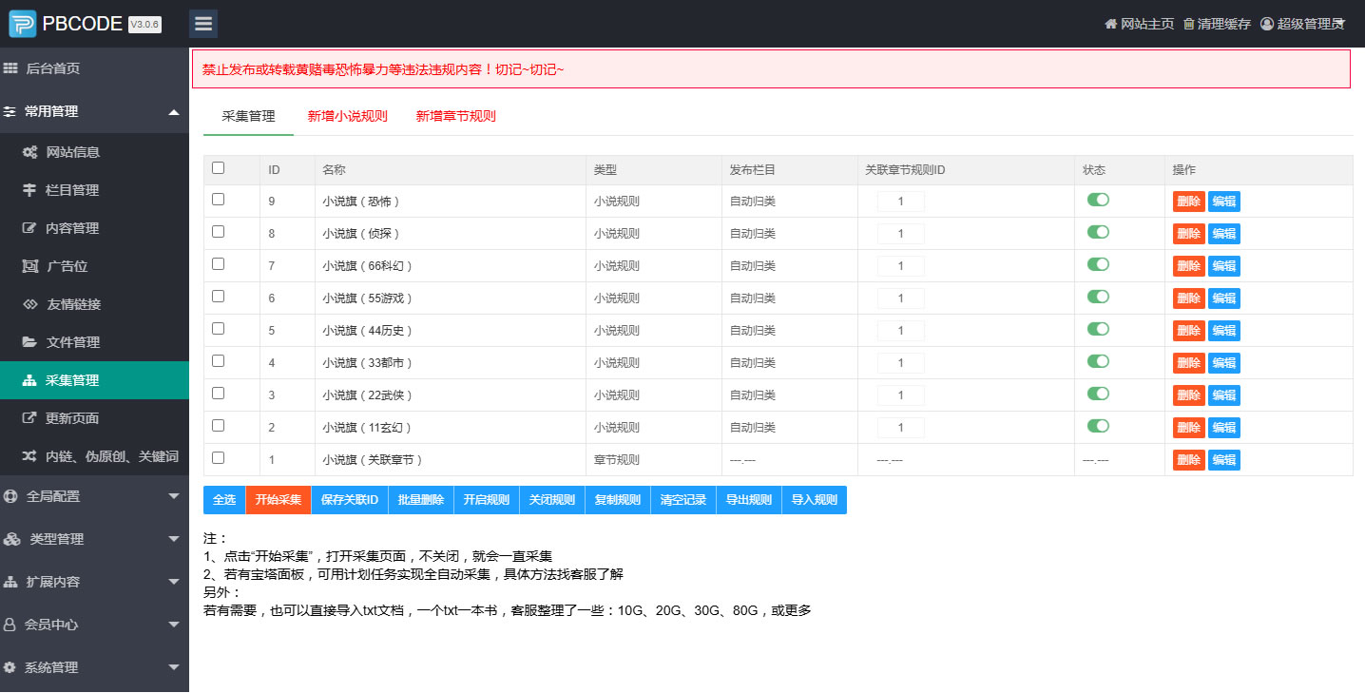Check the box for 小说旗（恐怖）row
This screenshot has height=693, width=1365.
(x=219, y=200)
